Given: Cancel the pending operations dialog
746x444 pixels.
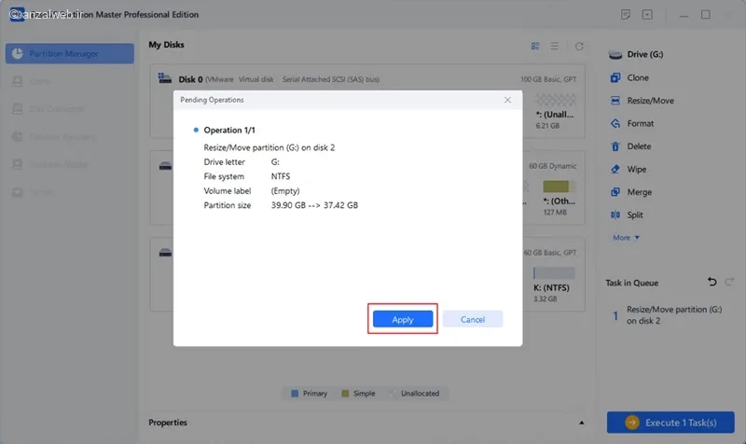Looking at the screenshot, I should point(473,319).
